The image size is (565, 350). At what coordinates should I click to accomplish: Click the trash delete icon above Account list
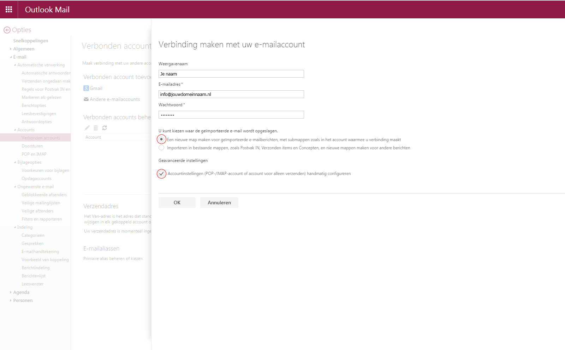tap(96, 128)
